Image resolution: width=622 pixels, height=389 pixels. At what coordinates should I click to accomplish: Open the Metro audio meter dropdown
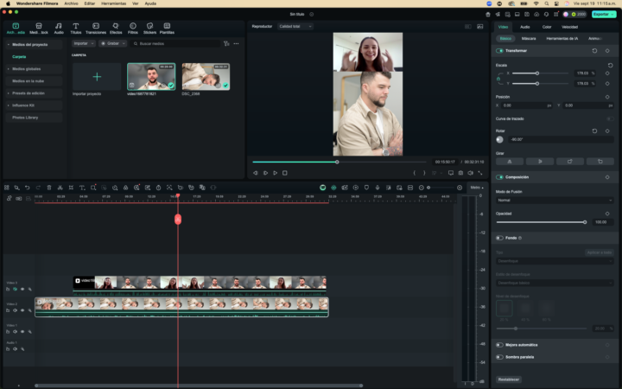pyautogui.click(x=477, y=188)
